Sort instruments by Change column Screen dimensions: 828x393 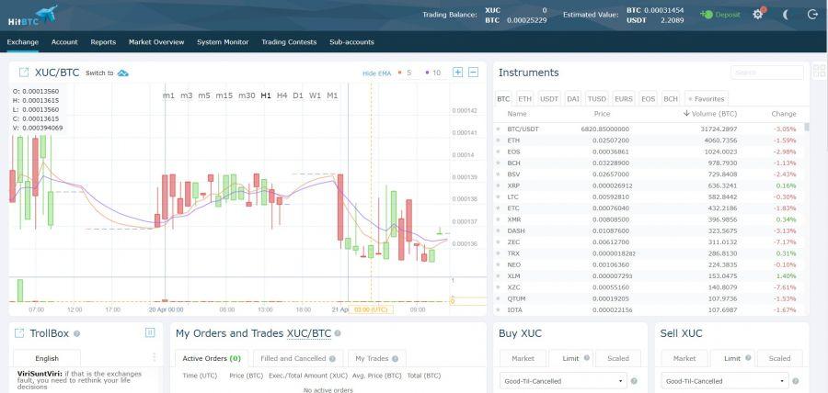point(784,114)
